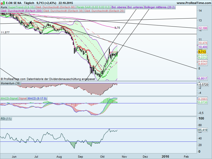
Task: Open the RSI (11) indicator settings
Action: [6, 118]
